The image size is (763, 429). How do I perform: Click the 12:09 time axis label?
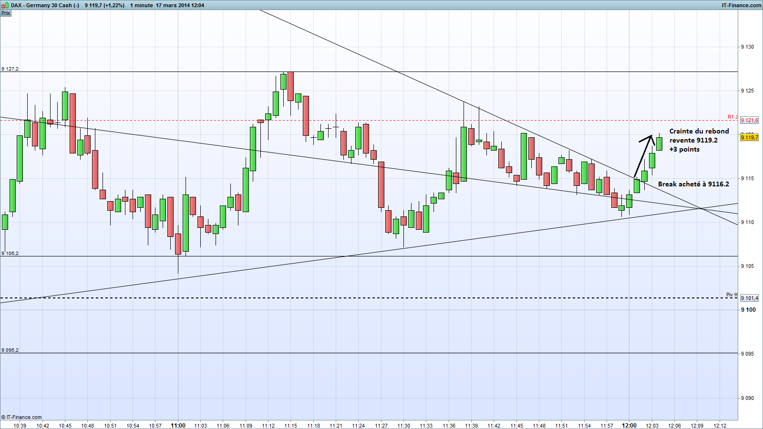tap(697, 426)
